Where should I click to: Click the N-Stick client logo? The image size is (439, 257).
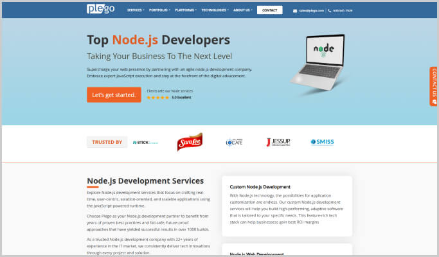[x=145, y=142]
